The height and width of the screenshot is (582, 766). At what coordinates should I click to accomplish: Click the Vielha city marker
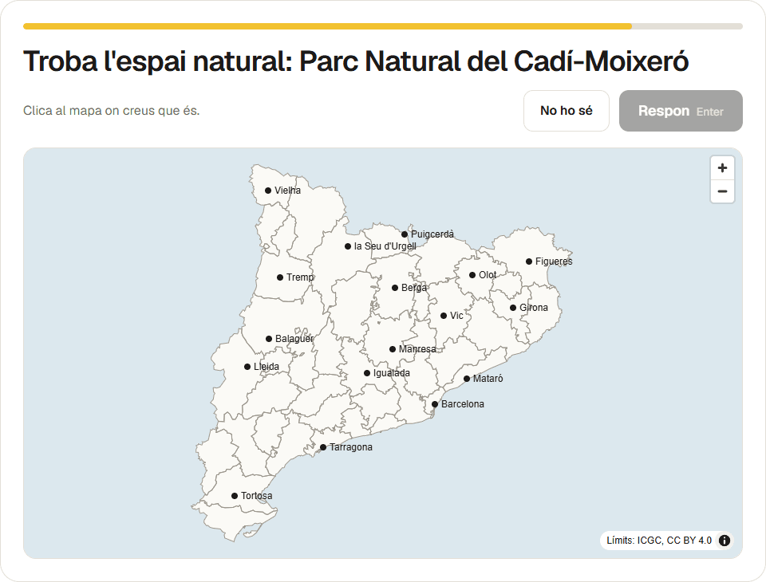click(268, 191)
